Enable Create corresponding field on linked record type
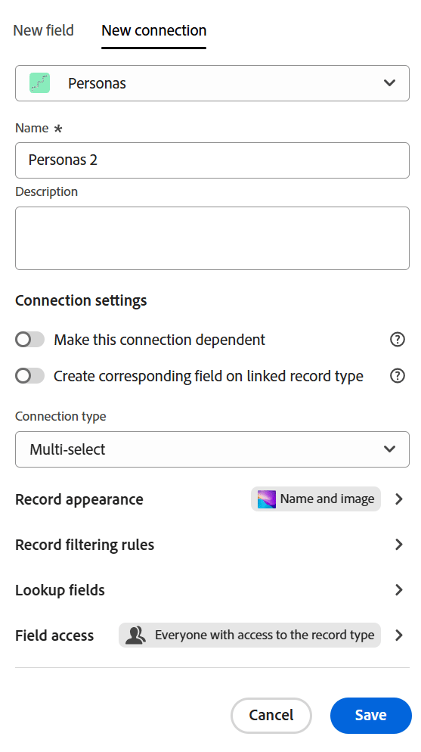This screenshot has height=752, width=421. 29,376
